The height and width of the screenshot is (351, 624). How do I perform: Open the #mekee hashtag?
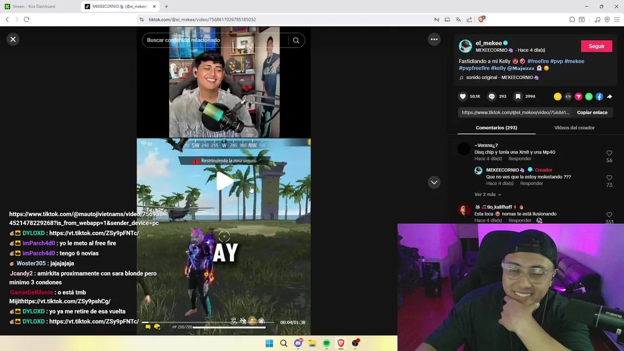(574, 61)
